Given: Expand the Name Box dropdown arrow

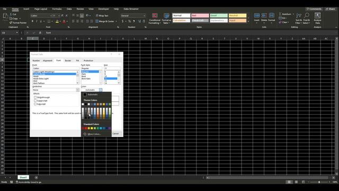Looking at the screenshot, I should pyautogui.click(x=17, y=33).
